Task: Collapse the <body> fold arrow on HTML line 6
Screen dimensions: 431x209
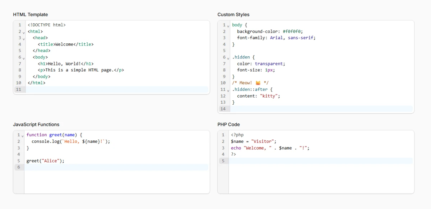Action: click(24, 58)
